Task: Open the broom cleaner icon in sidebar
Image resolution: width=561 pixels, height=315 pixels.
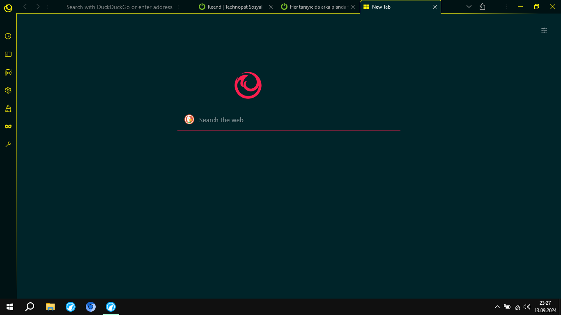Action: pyautogui.click(x=8, y=108)
